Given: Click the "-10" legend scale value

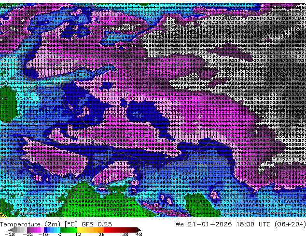Looking at the screenshot, I should pos(43,234).
